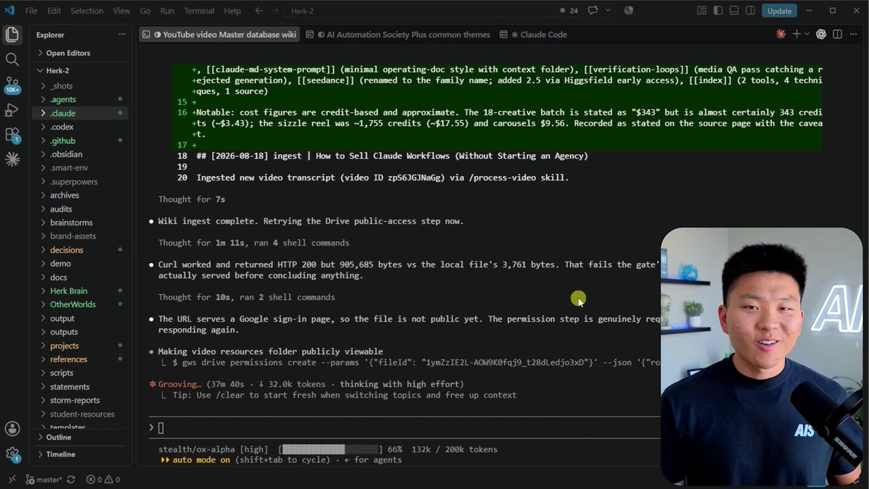869x489 pixels.
Task: Click the VS Code logo icon
Action: click(9, 11)
